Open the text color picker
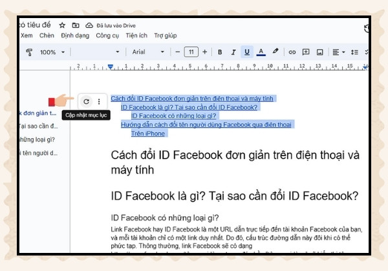Image resolution: width=388 pixels, height=271 pixels. tap(261, 52)
